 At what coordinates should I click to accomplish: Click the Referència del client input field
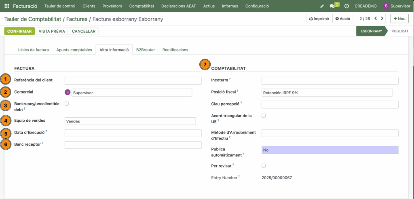coord(133,80)
